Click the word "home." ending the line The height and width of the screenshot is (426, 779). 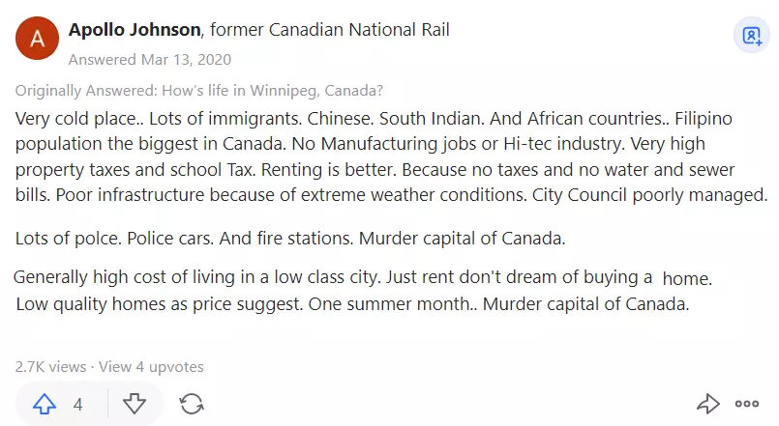(x=688, y=278)
